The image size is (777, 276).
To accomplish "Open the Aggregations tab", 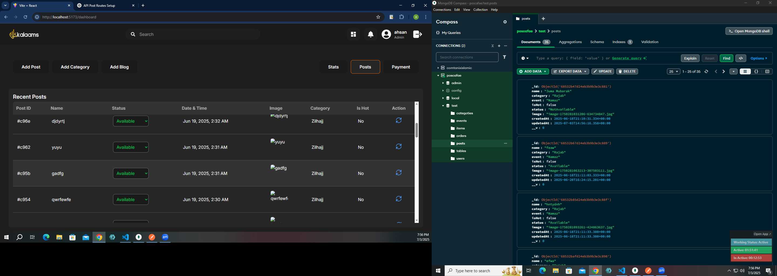I will pyautogui.click(x=570, y=42).
